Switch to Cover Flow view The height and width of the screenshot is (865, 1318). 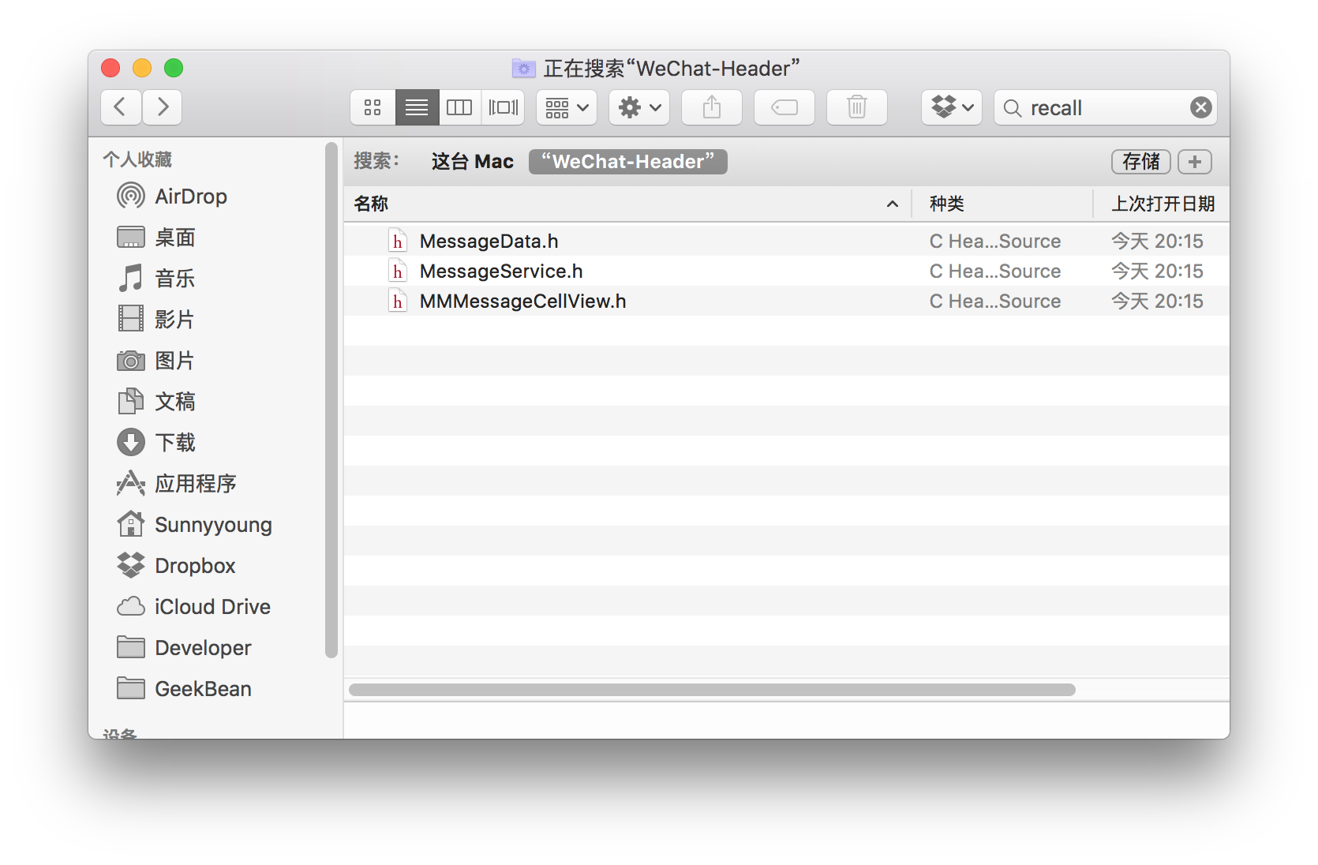coord(504,107)
